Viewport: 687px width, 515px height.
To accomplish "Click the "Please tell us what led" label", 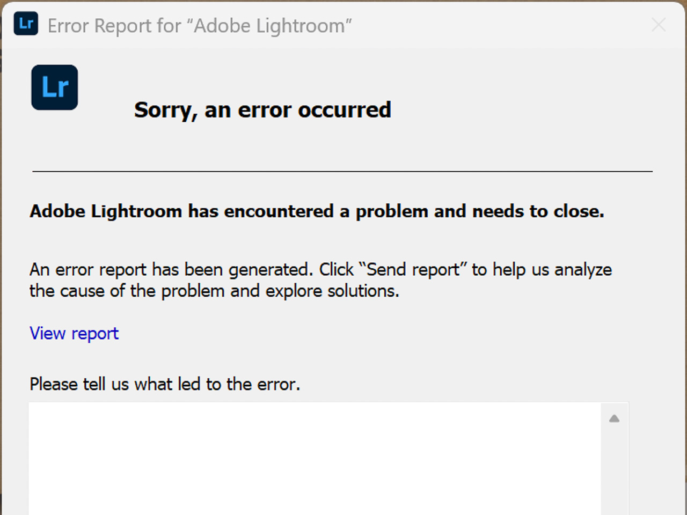I will (165, 384).
